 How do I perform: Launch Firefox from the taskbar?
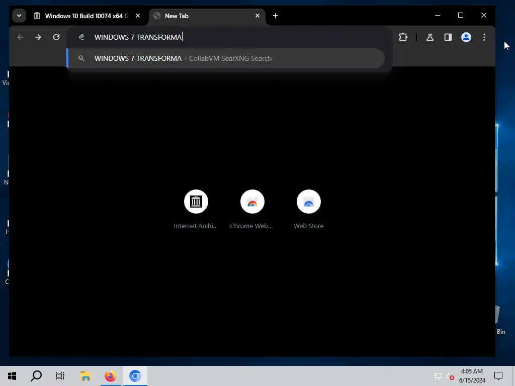[x=110, y=376]
